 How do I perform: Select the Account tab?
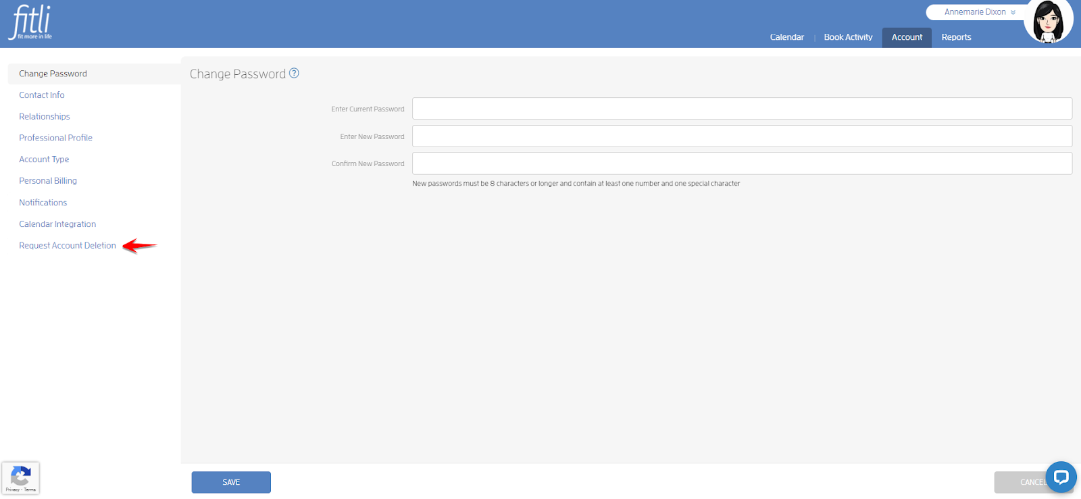(907, 37)
